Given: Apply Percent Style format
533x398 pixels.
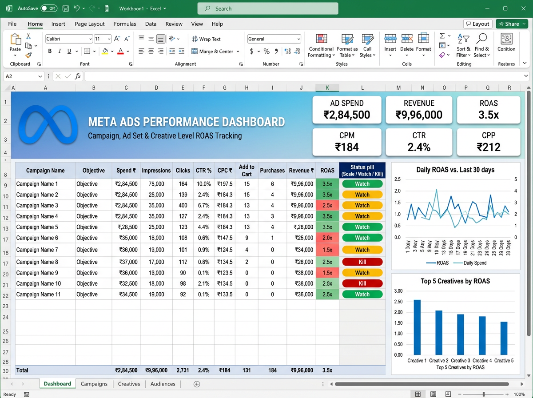Looking at the screenshot, I should [266, 52].
